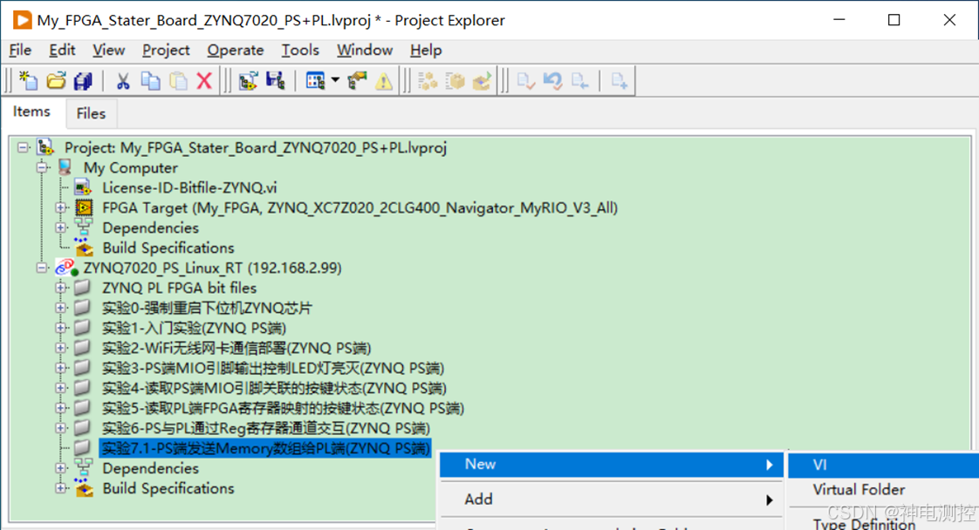Click the red X Delete icon
979x530 pixels.
tap(204, 80)
